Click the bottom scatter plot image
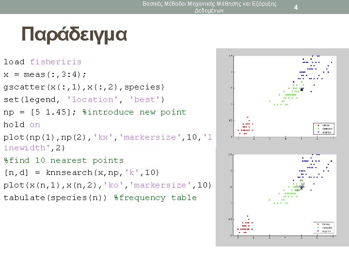The image size is (349, 261). pos(283,196)
